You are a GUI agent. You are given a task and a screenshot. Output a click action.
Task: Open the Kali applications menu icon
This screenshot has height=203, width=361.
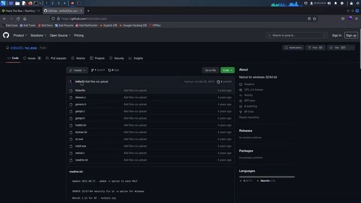[3, 3]
